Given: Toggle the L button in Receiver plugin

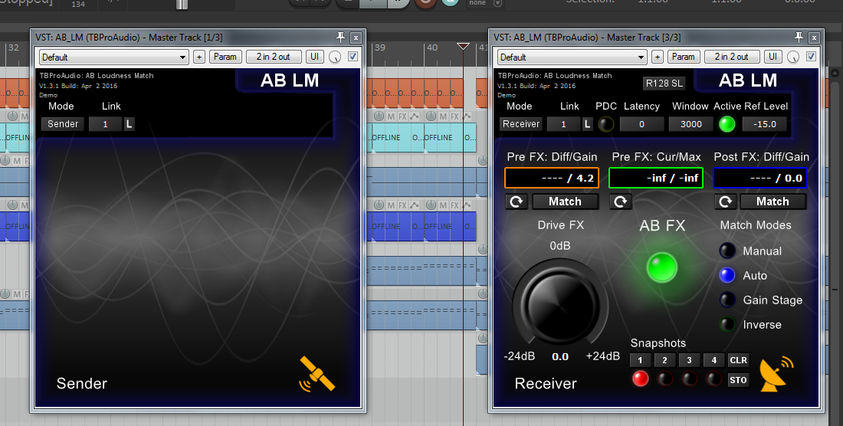Looking at the screenshot, I should pyautogui.click(x=587, y=124).
